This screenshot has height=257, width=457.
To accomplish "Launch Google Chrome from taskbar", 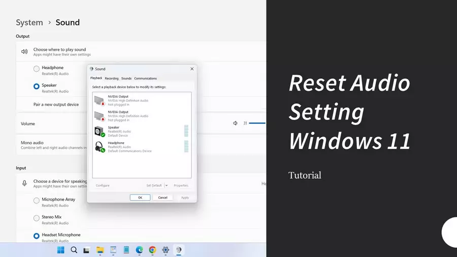I will (152, 250).
